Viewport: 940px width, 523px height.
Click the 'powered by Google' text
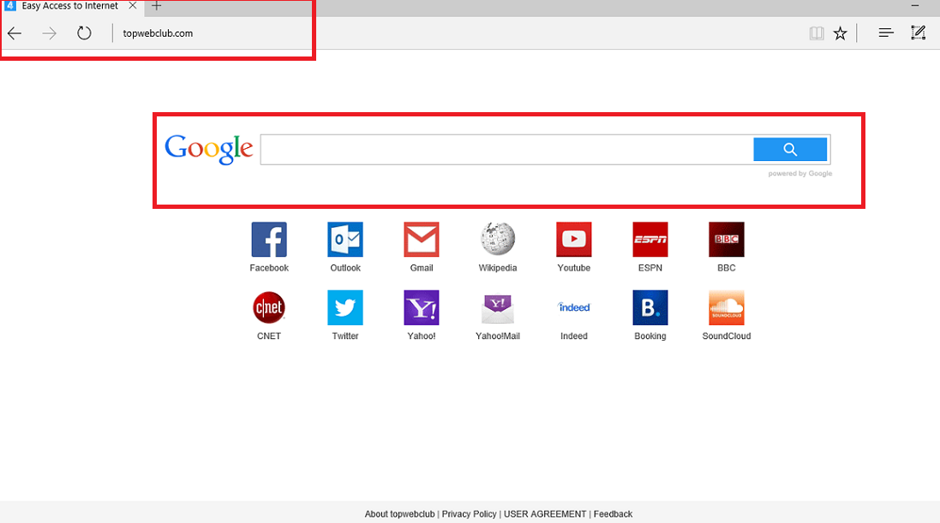click(800, 174)
